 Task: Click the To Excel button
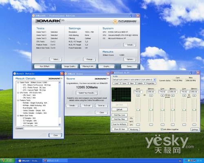pos(87,106)
